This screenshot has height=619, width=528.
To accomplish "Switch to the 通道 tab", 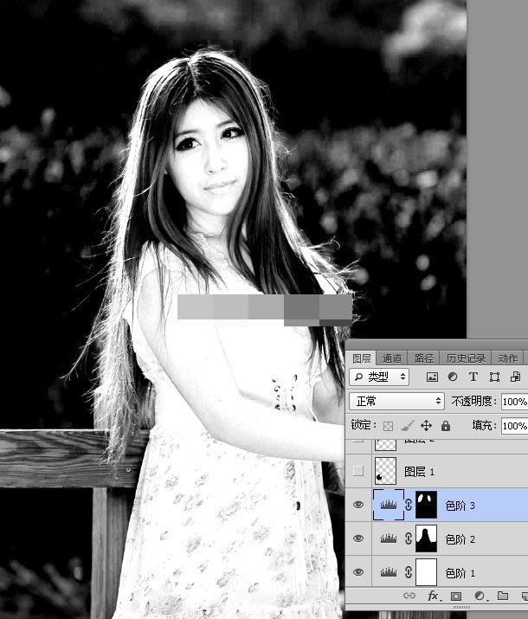I will coord(392,358).
